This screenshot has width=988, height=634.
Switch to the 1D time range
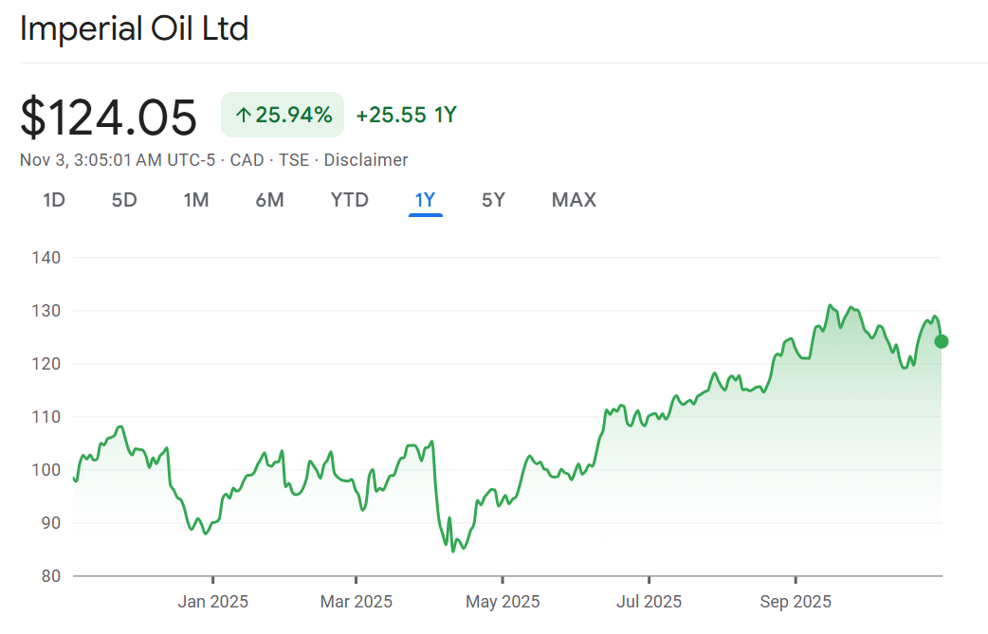[x=54, y=200]
